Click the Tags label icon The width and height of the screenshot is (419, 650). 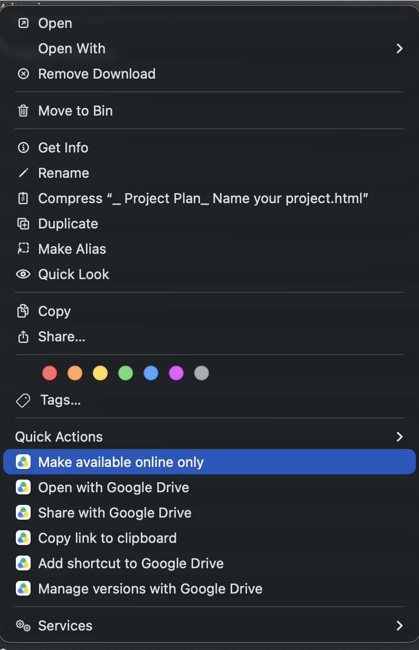(x=23, y=400)
